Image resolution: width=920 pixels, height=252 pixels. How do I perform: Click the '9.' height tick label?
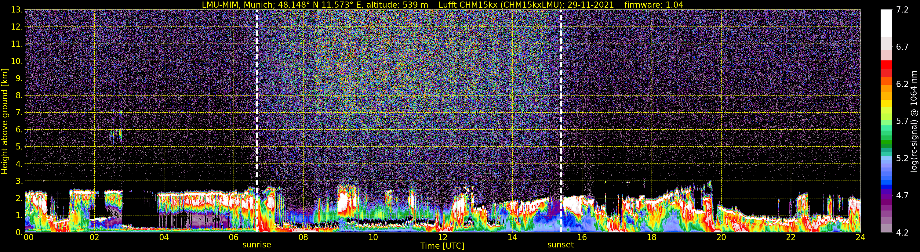(19, 78)
